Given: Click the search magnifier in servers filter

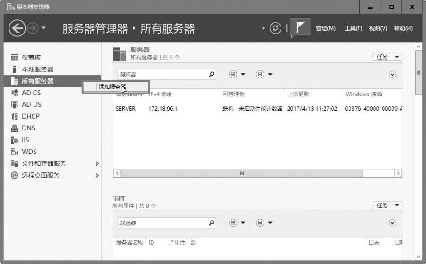Looking at the screenshot, I should [212, 74].
